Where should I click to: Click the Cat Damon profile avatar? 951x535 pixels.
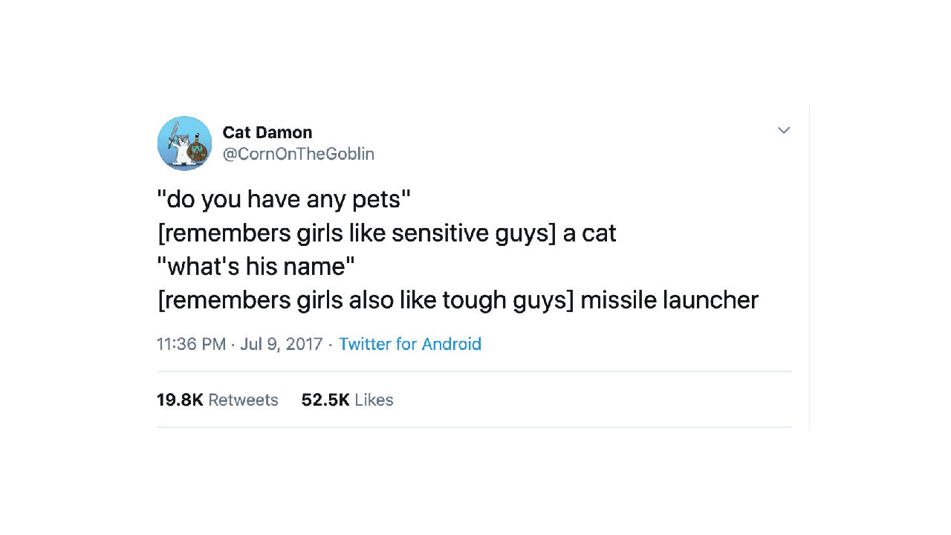click(184, 143)
